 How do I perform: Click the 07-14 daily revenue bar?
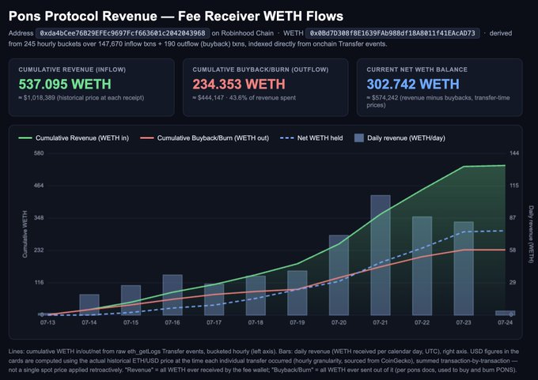[x=89, y=305]
